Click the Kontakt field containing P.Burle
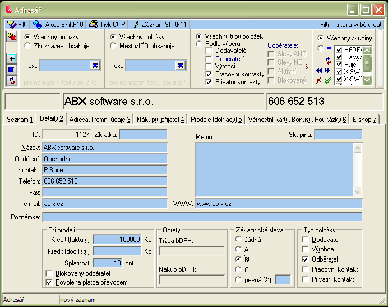Viewport: 388px width, 307px height. pyautogui.click(x=105, y=170)
